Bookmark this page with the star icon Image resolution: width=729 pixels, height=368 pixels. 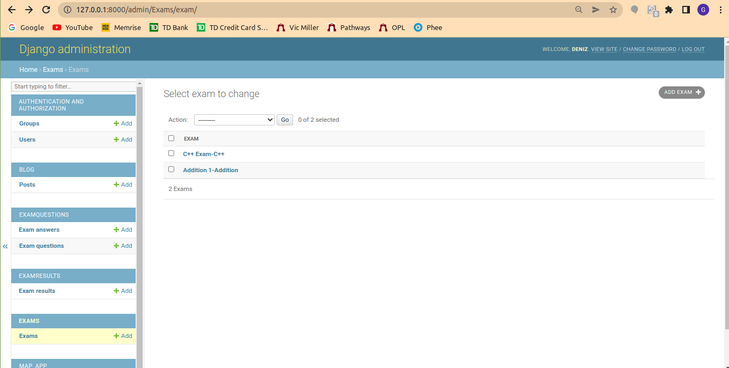coord(613,10)
